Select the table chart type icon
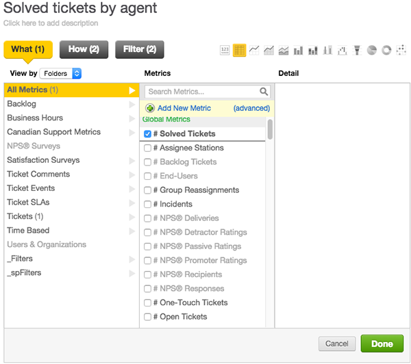The width and height of the screenshot is (411, 364). (239, 50)
